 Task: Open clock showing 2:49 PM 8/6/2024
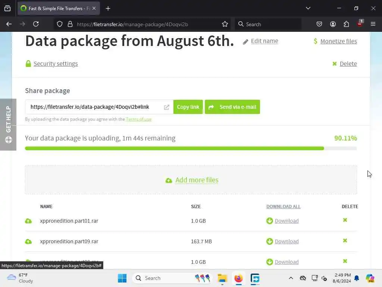click(342, 278)
